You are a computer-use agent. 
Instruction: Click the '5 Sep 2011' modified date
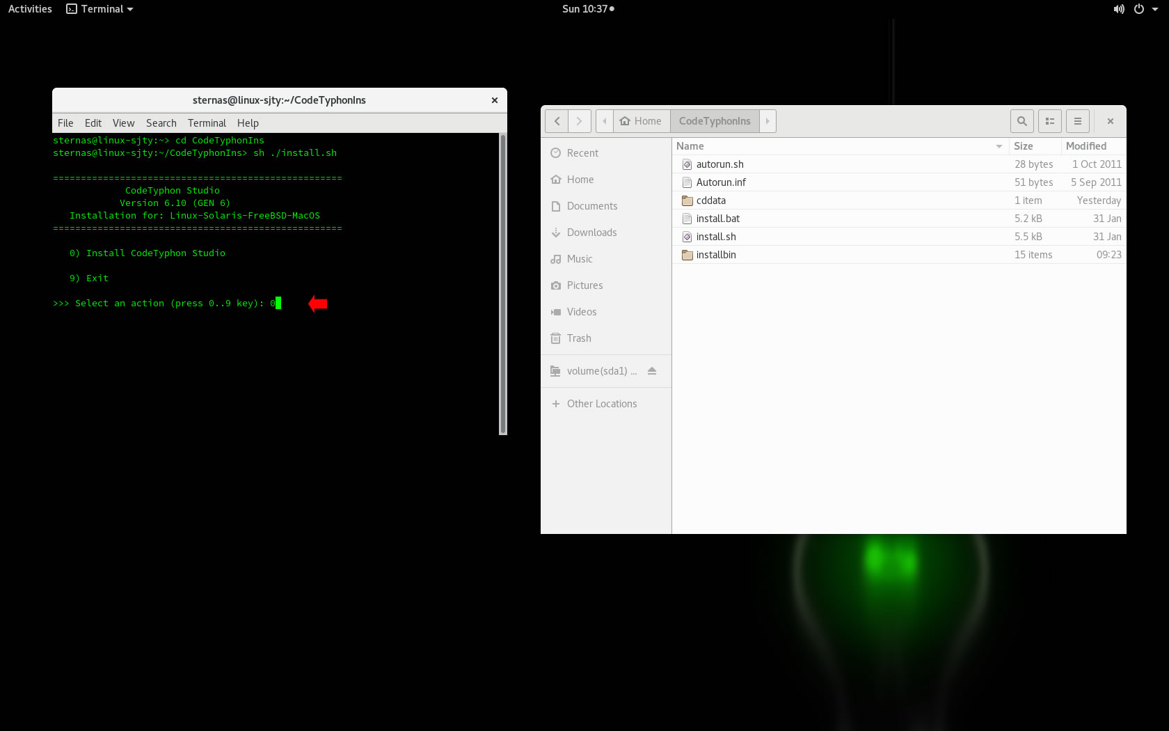pyautogui.click(x=1096, y=182)
